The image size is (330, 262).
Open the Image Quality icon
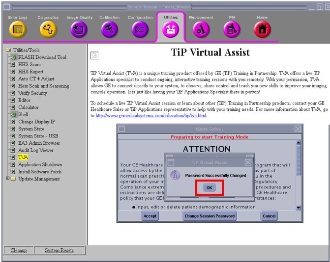[79, 30]
